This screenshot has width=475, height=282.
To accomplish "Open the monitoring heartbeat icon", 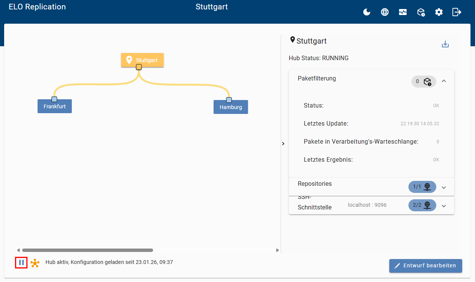I will [x=403, y=12].
